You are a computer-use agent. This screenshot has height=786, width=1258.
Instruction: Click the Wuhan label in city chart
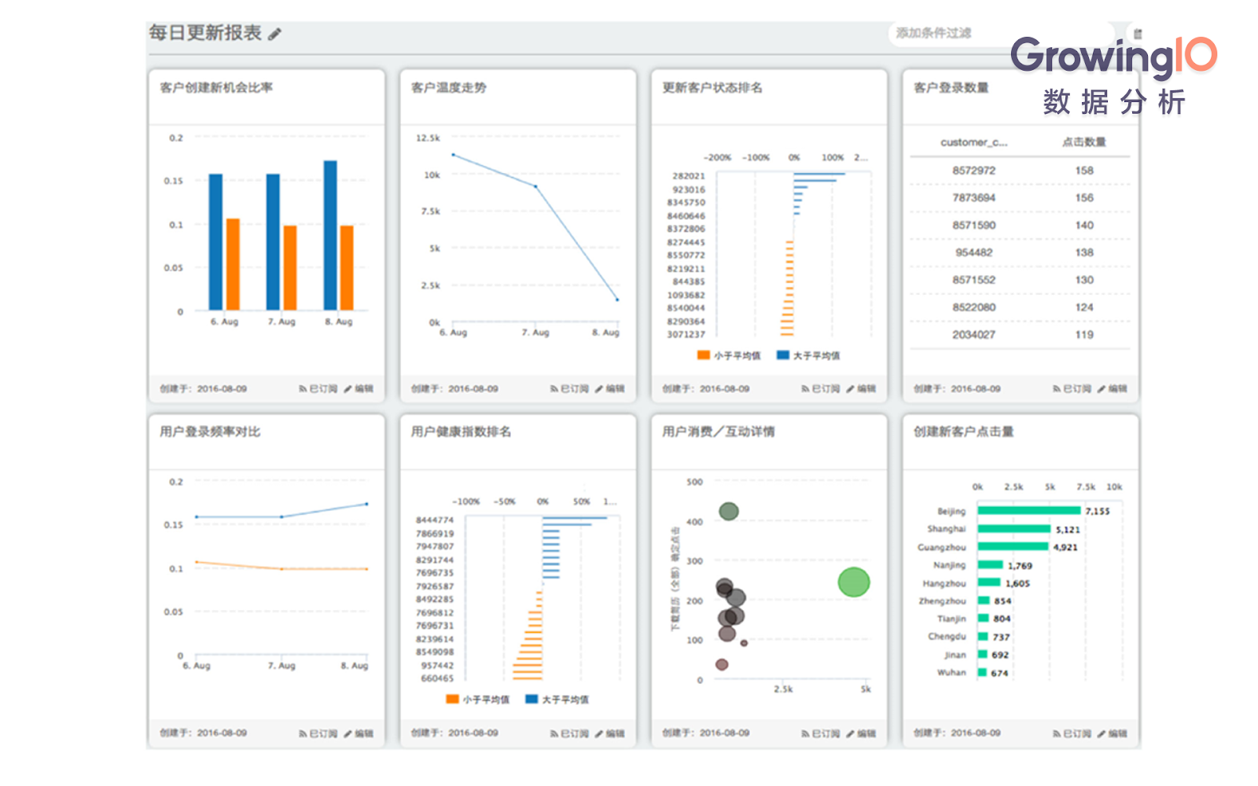(x=951, y=673)
